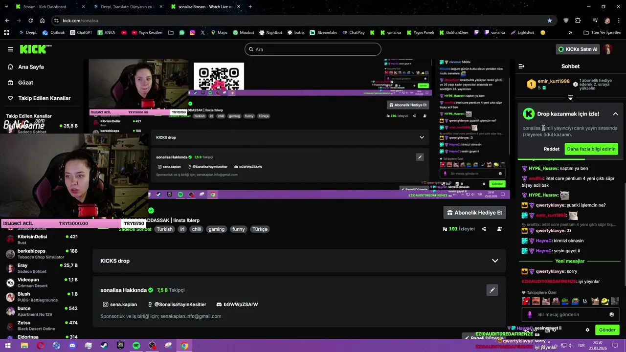Open Nightbot bookmark

pos(270,33)
